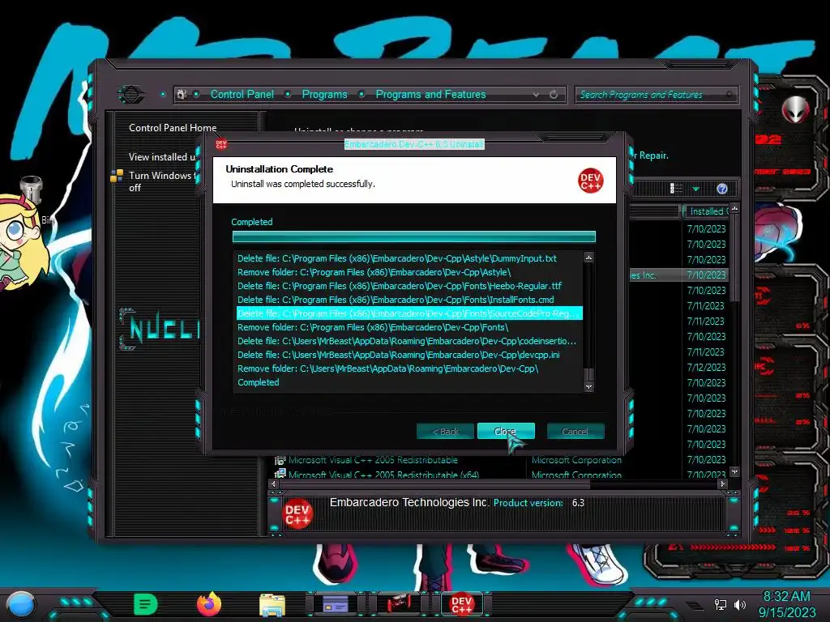Screen dimensions: 830x622
Task: Click the refresh icon in address bar
Action: tap(554, 95)
